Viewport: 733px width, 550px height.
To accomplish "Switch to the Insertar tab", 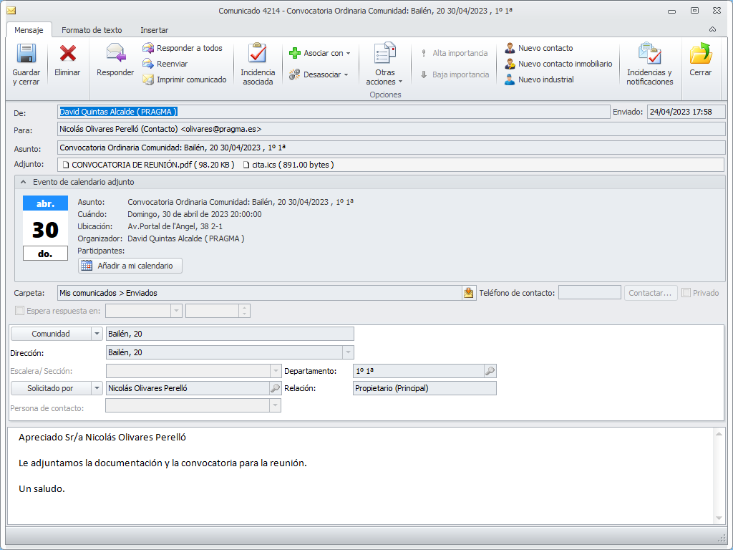I will (x=155, y=30).
